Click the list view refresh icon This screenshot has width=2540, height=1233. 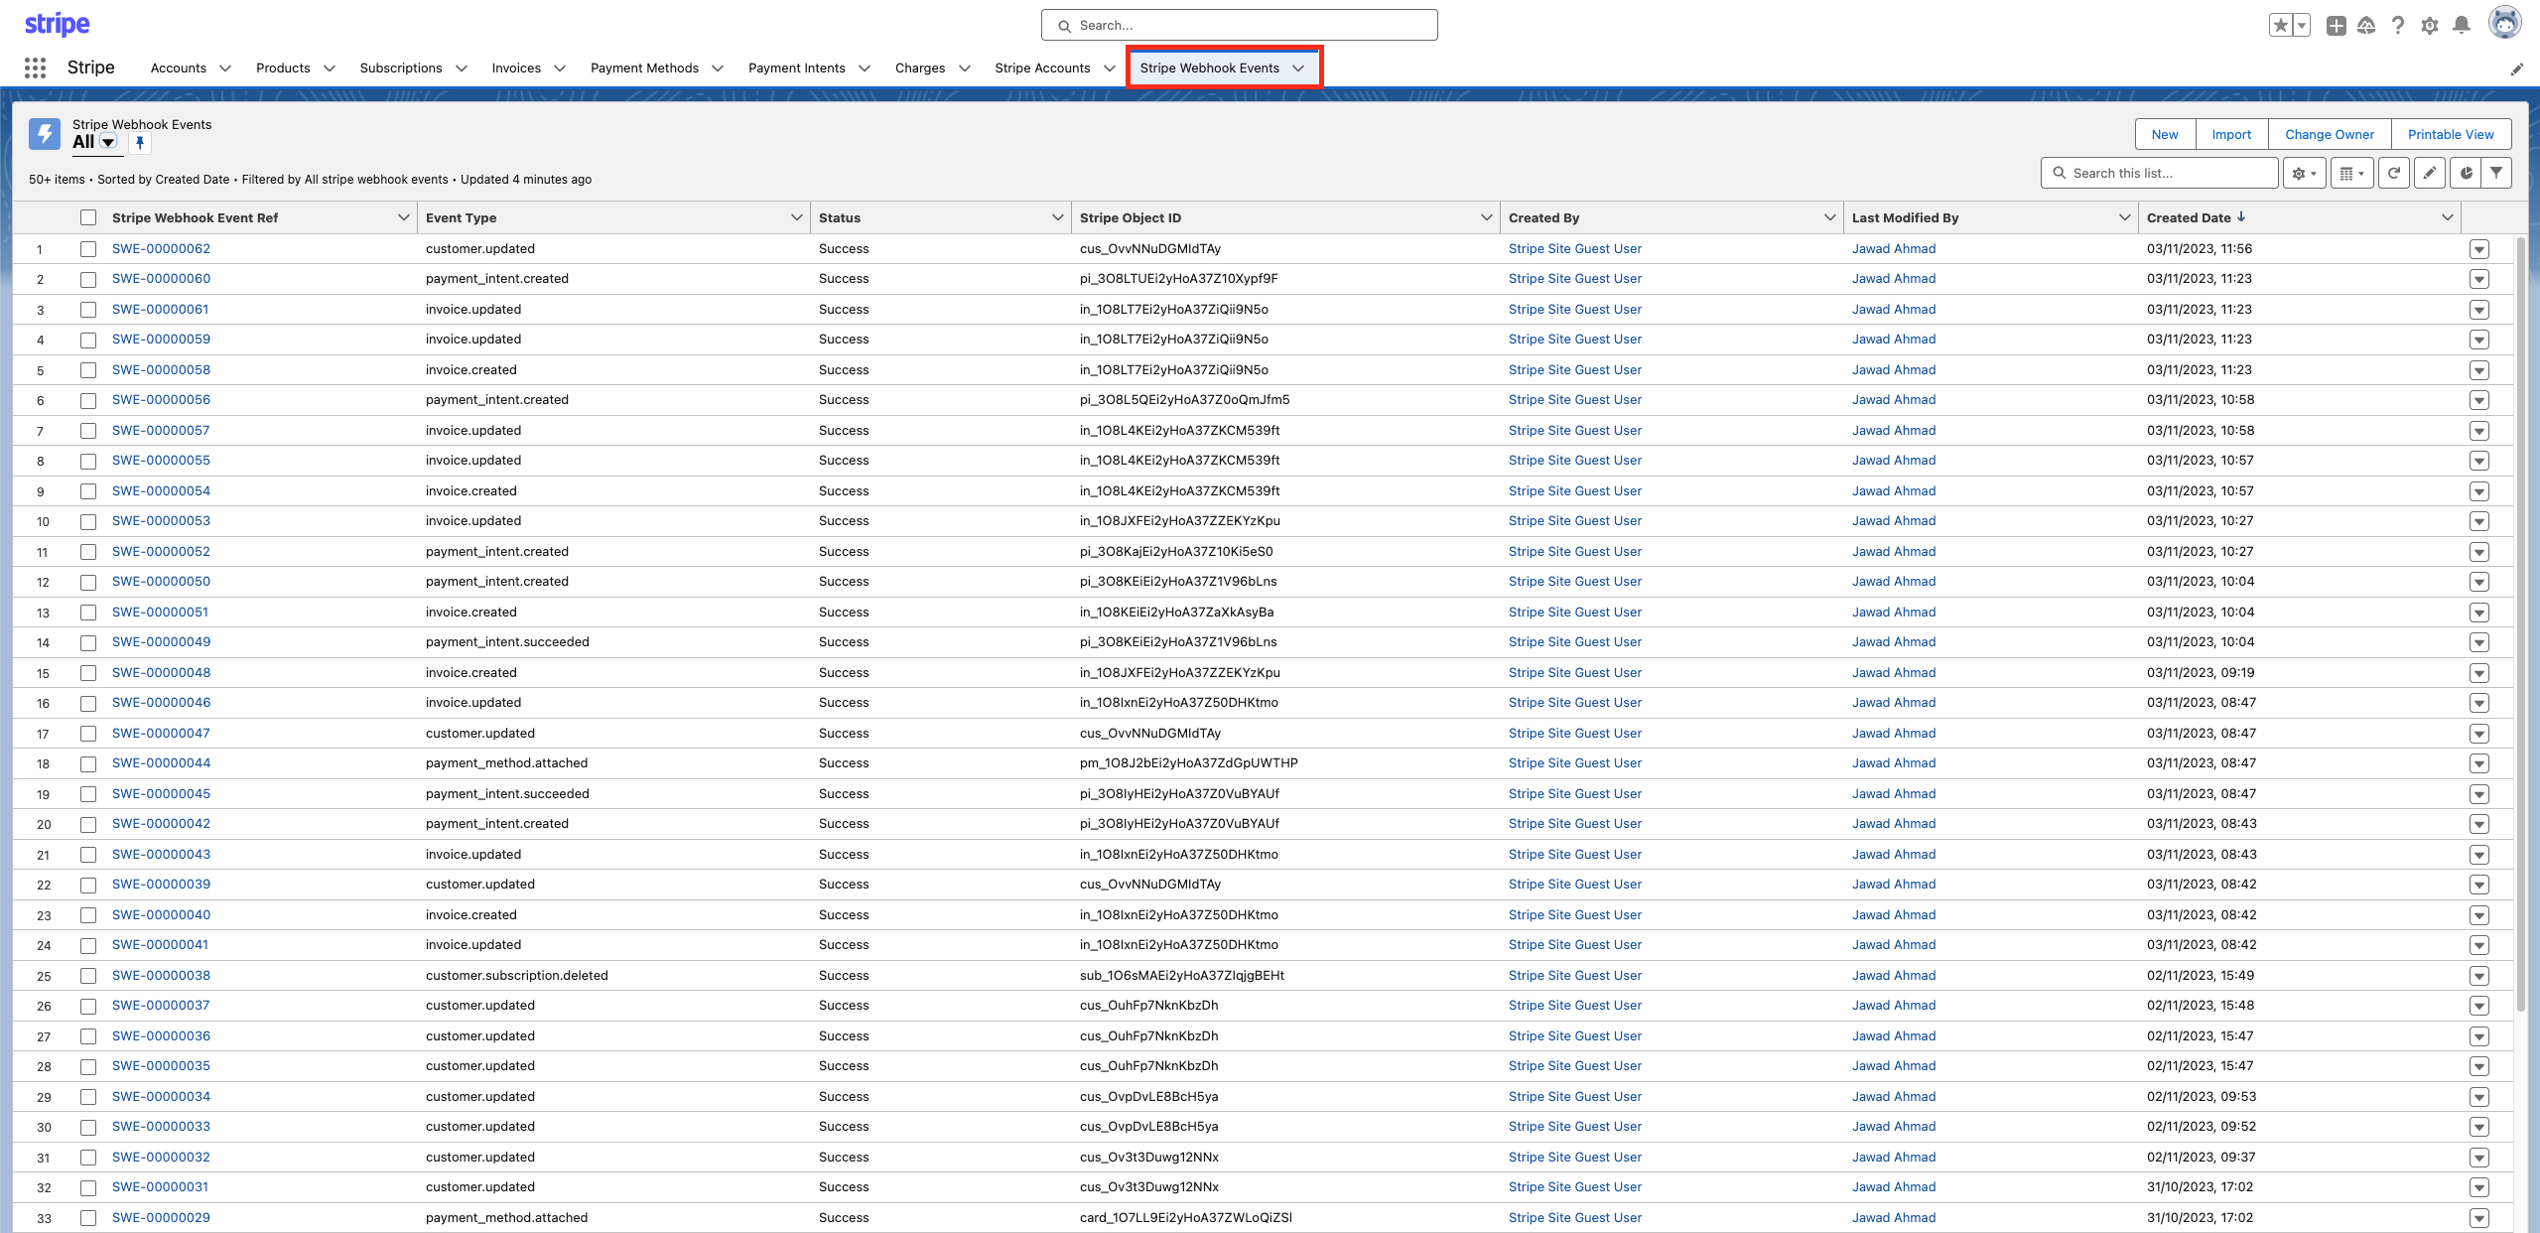[x=2393, y=174]
